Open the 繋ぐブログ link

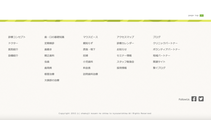159,68
